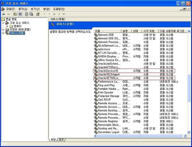Click the Stop service square icon
192x147 pixels.
point(54,14)
